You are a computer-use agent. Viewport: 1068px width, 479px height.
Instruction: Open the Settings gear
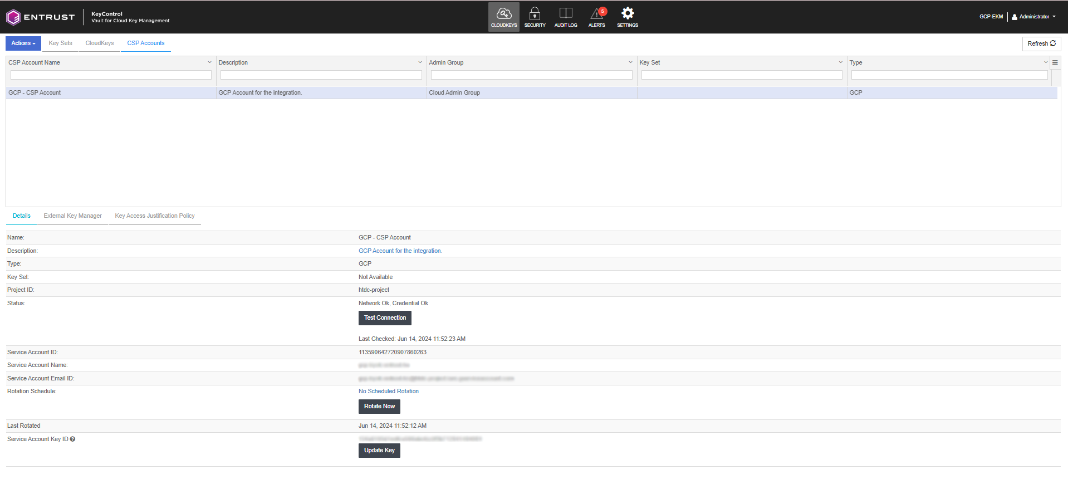(628, 17)
